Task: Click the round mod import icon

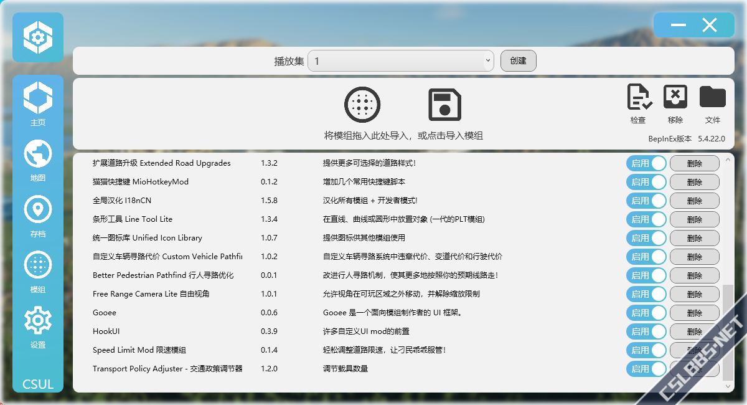Action: pos(362,105)
